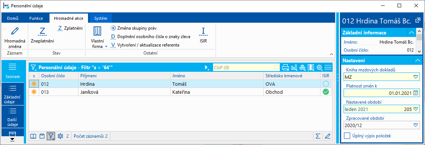
Task: Open Kniha mzdových dokladů dropdown
Action: (x=416, y=77)
